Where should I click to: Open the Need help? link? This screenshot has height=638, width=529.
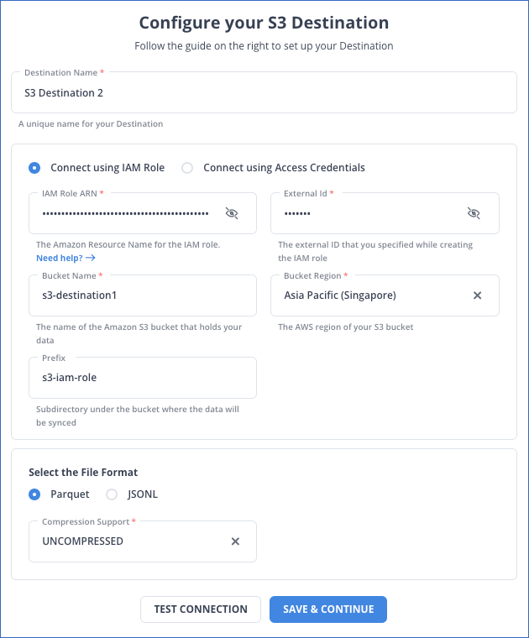click(x=65, y=258)
